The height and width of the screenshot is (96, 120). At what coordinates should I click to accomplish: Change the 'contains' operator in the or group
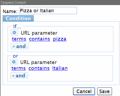pos(39,68)
